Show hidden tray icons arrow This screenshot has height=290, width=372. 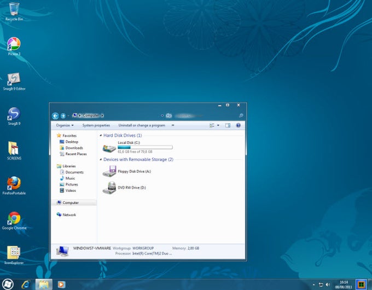click(313, 285)
